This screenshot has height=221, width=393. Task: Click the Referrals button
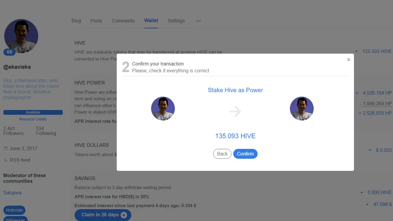[14, 210]
